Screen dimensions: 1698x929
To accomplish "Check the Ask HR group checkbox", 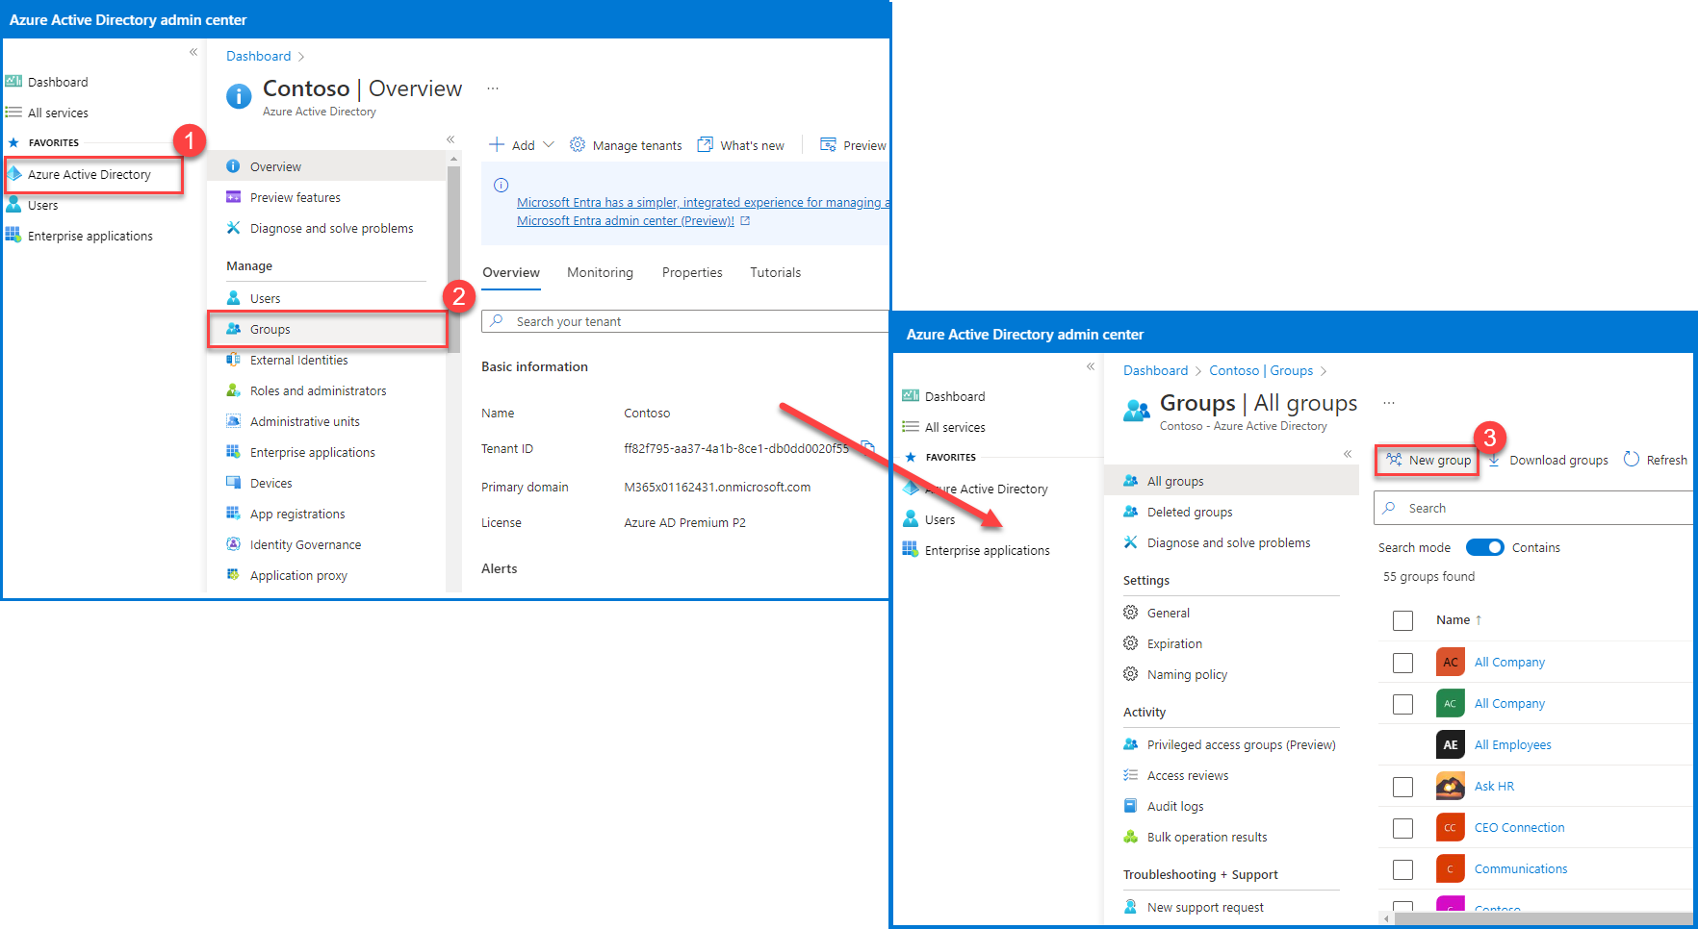I will (1402, 787).
